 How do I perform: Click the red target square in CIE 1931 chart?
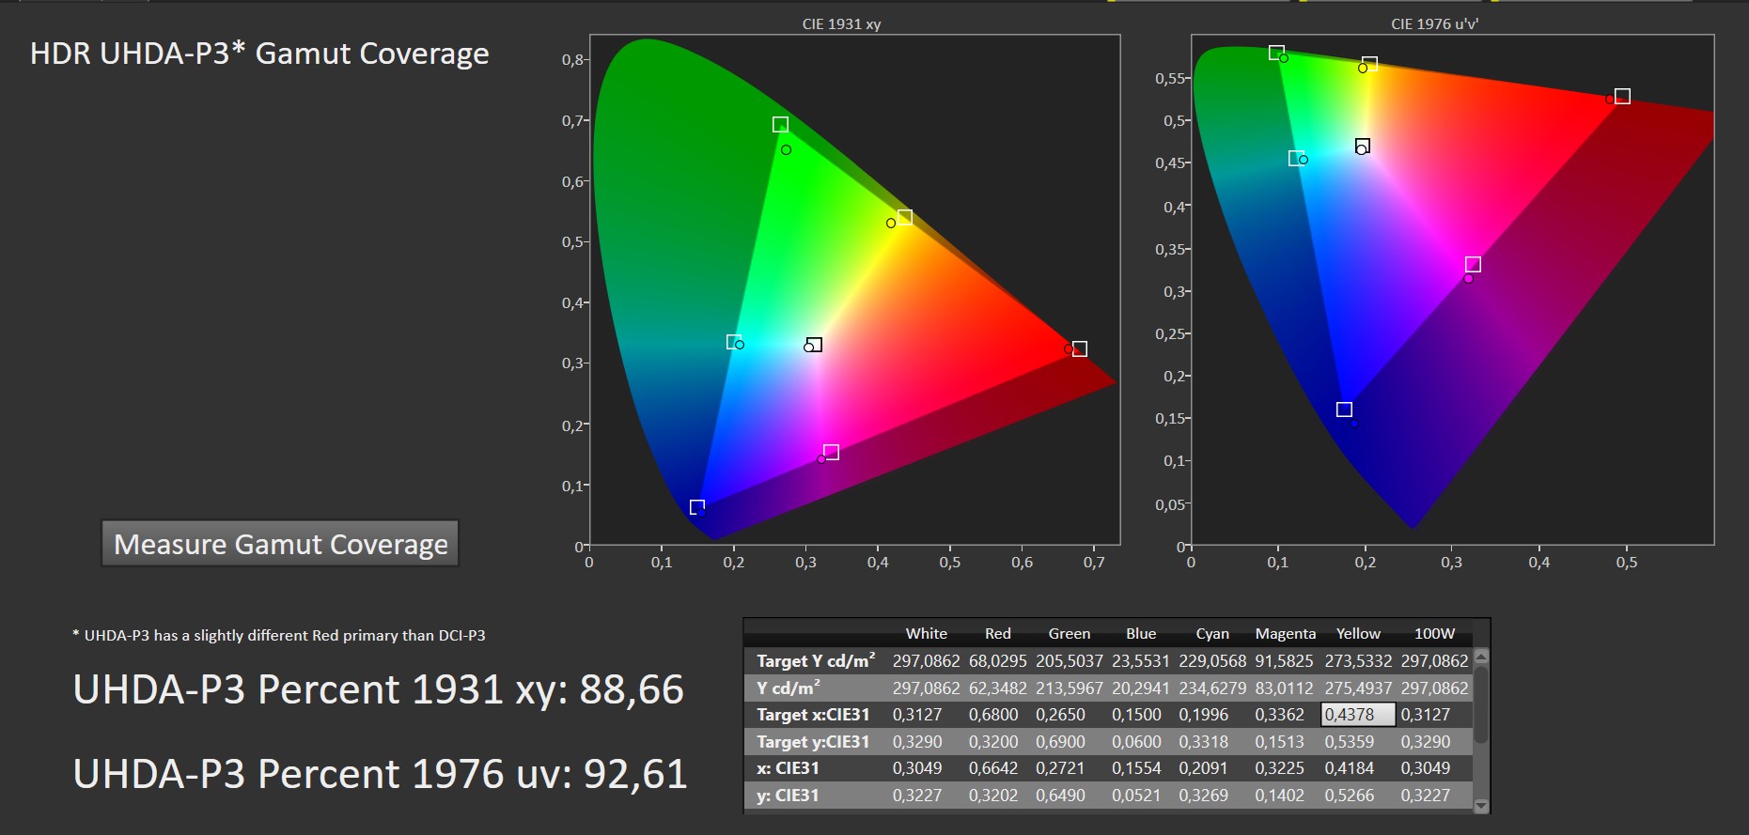[1080, 348]
